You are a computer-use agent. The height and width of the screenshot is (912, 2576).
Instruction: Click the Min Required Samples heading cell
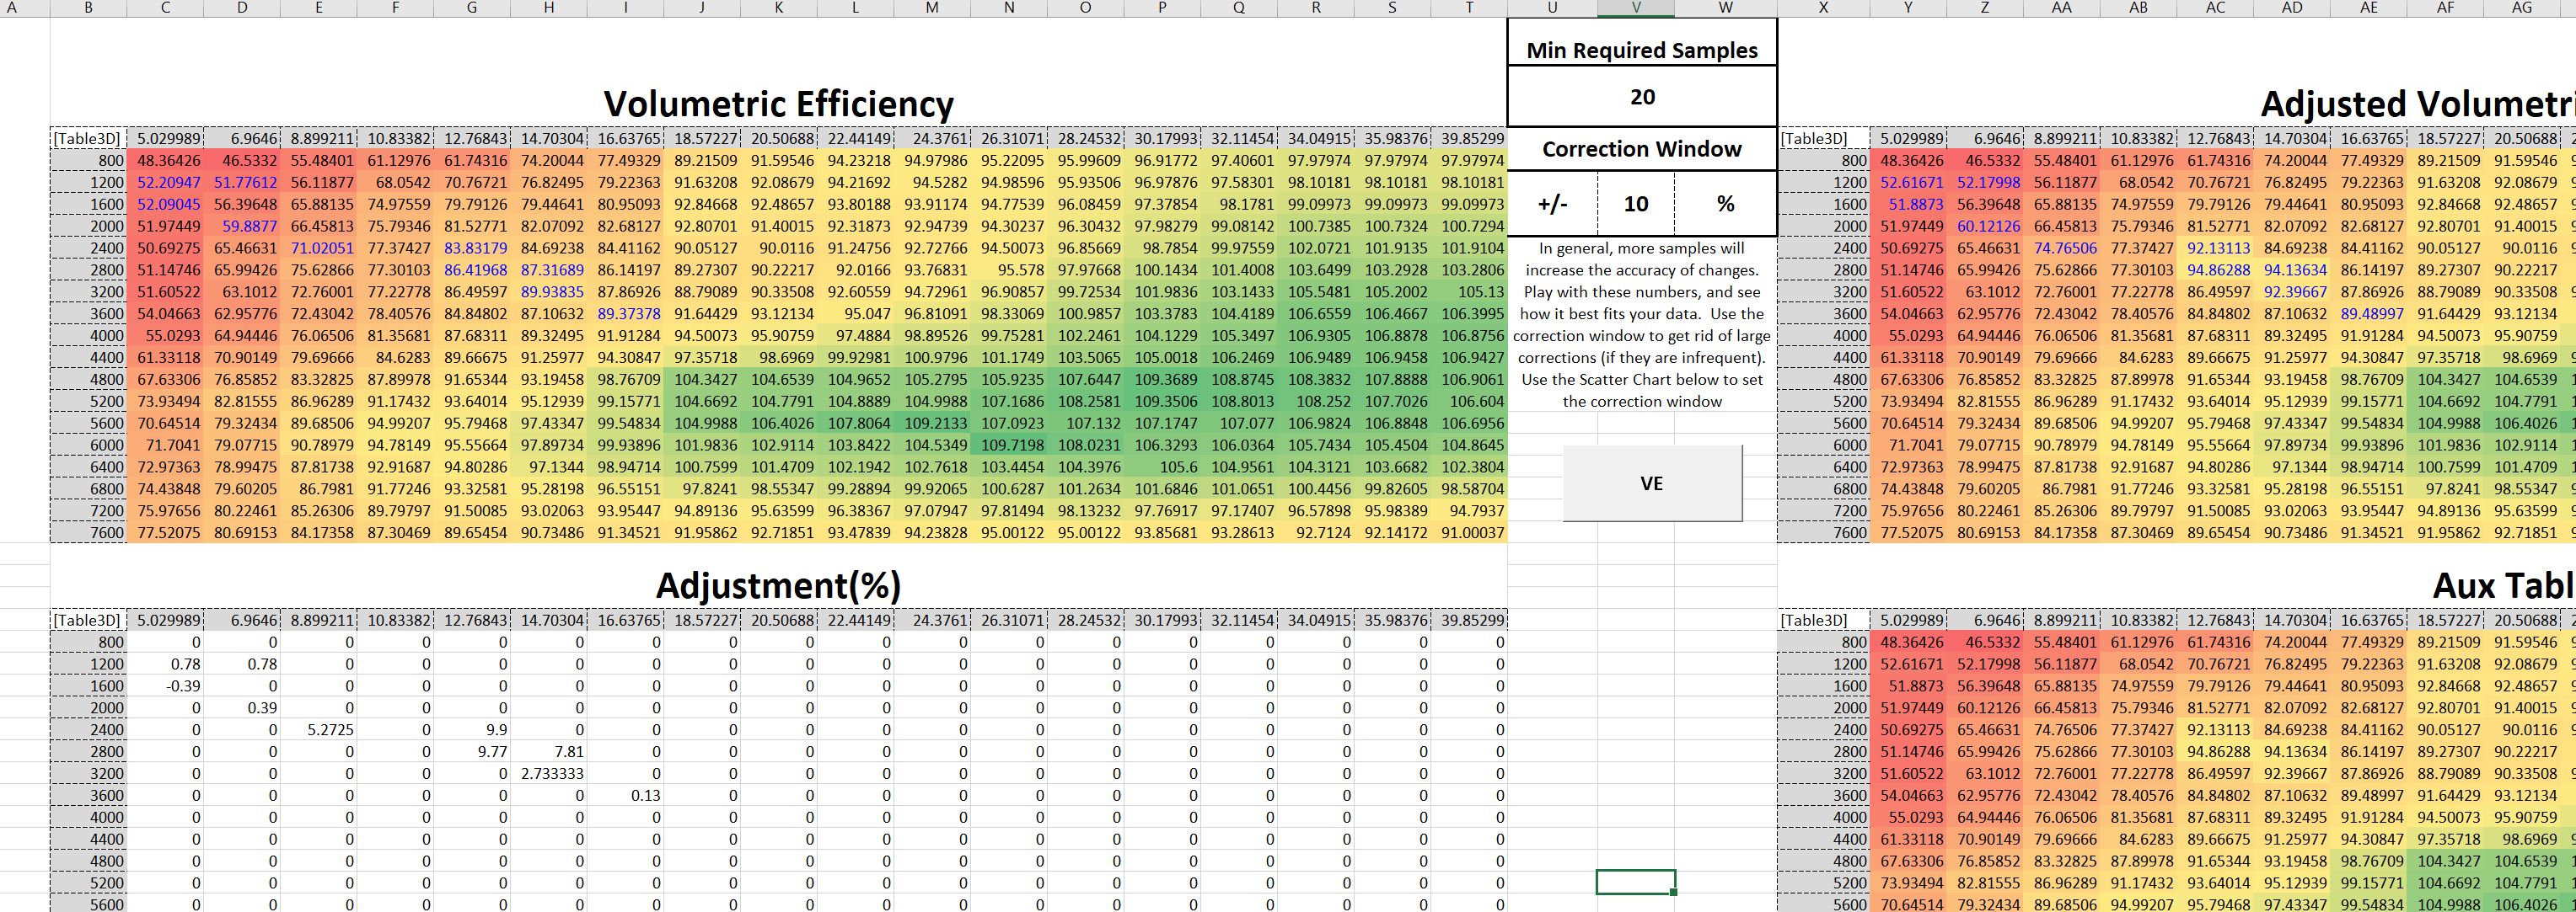click(x=1641, y=51)
